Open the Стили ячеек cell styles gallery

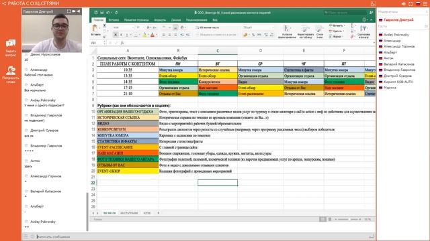tap(320, 31)
